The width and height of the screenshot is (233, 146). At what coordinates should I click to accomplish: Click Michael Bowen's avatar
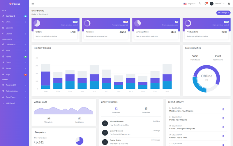click(105, 124)
